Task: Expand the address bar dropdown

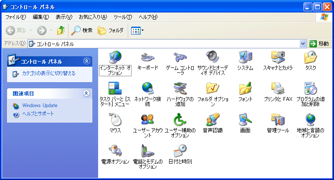Action: pyautogui.click(x=303, y=44)
